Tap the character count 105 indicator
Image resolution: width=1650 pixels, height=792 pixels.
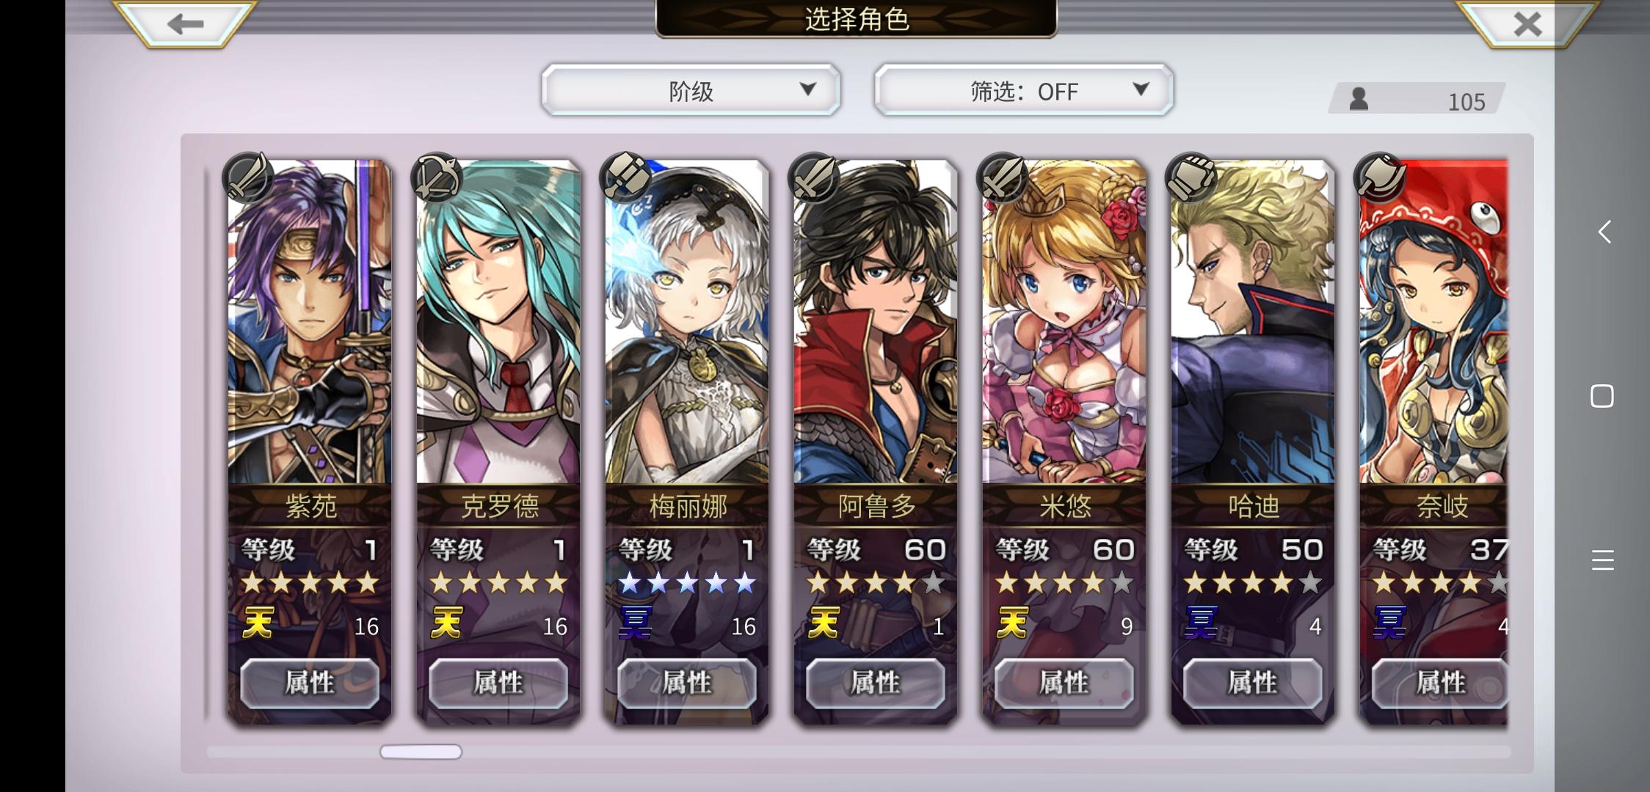click(x=1417, y=100)
